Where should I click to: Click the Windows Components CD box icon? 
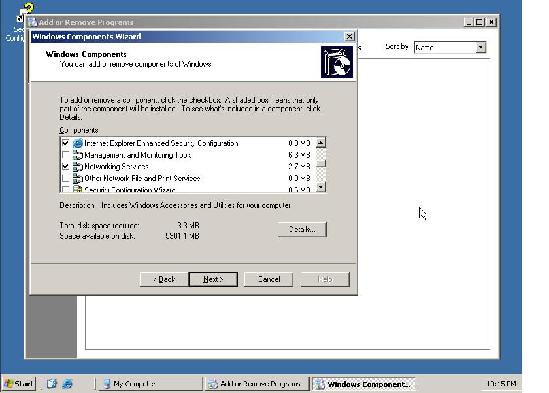[337, 62]
